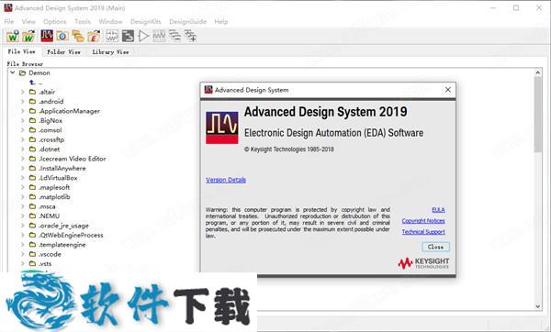The height and width of the screenshot is (332, 551).
Task: Click the ADS logo in About dialog
Action: (221, 127)
